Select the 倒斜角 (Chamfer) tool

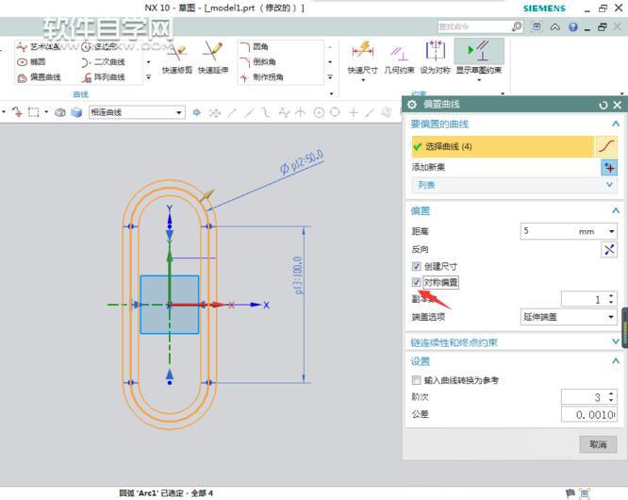tap(258, 61)
